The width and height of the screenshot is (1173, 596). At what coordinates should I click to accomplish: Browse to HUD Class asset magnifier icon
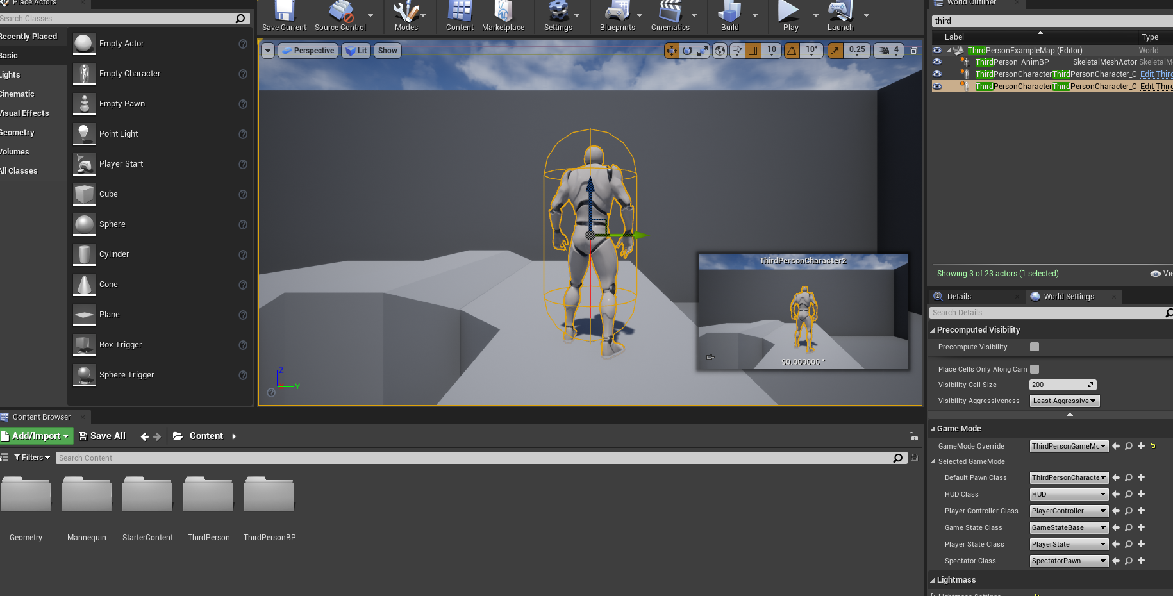(1129, 494)
